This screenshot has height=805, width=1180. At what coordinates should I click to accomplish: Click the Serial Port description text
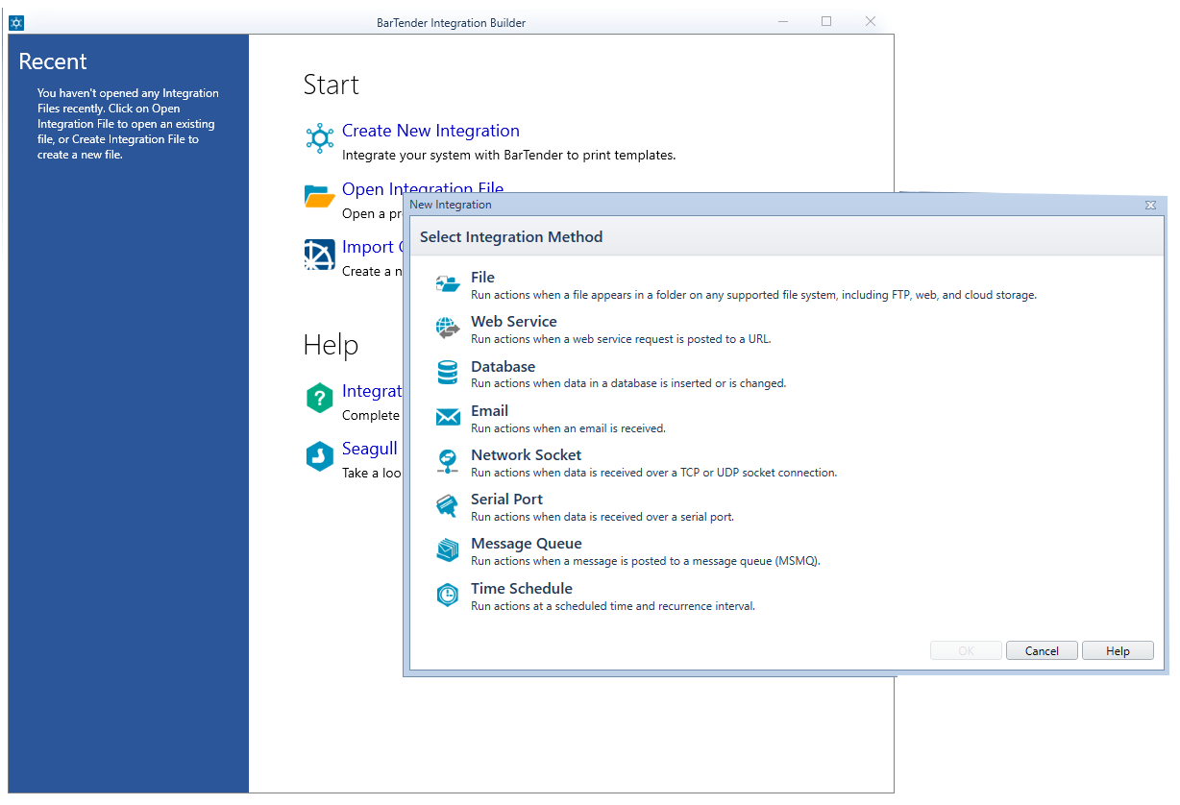click(602, 517)
